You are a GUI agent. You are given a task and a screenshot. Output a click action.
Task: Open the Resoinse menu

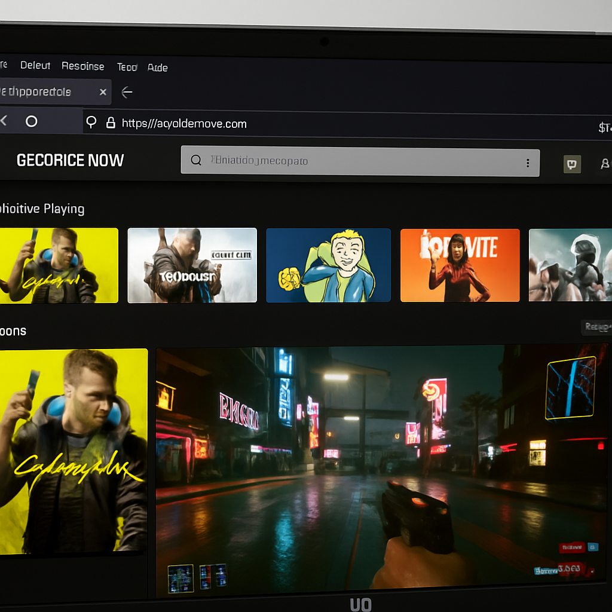click(x=82, y=66)
